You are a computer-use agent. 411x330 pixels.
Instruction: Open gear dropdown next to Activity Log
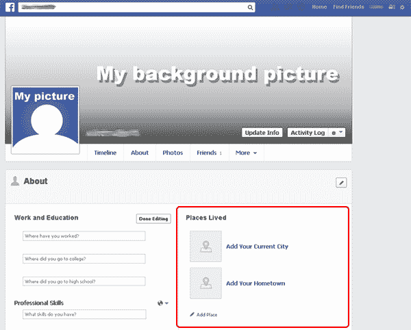coord(337,133)
